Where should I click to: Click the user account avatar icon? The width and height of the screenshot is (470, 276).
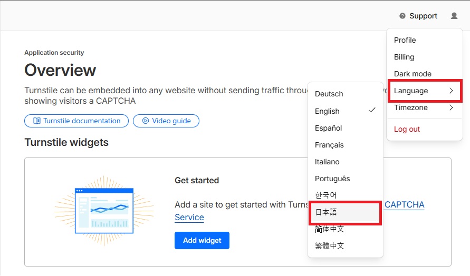pos(454,16)
